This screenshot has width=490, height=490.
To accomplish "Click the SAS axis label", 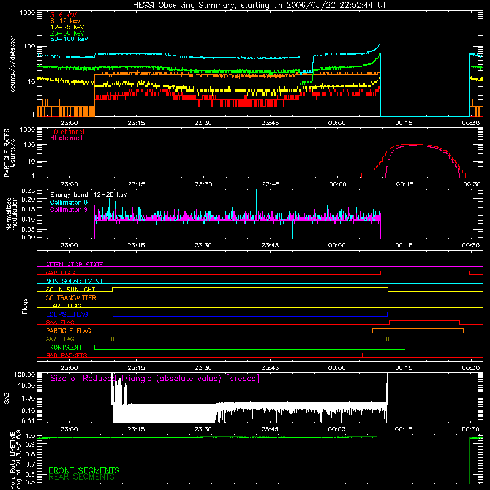I will click(6, 398).
